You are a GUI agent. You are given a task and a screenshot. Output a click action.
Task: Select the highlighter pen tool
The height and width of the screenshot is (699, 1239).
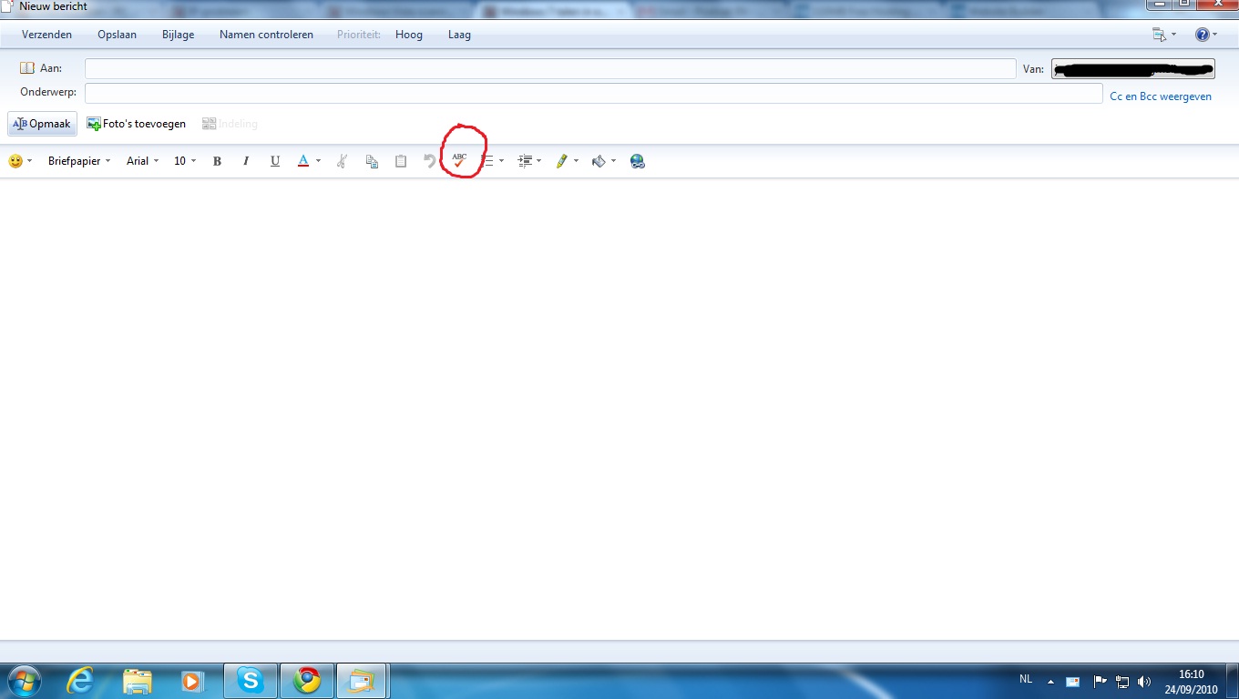(x=562, y=161)
